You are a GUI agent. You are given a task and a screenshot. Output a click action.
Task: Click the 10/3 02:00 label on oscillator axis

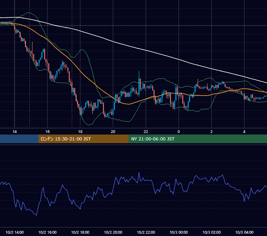pos(212,232)
